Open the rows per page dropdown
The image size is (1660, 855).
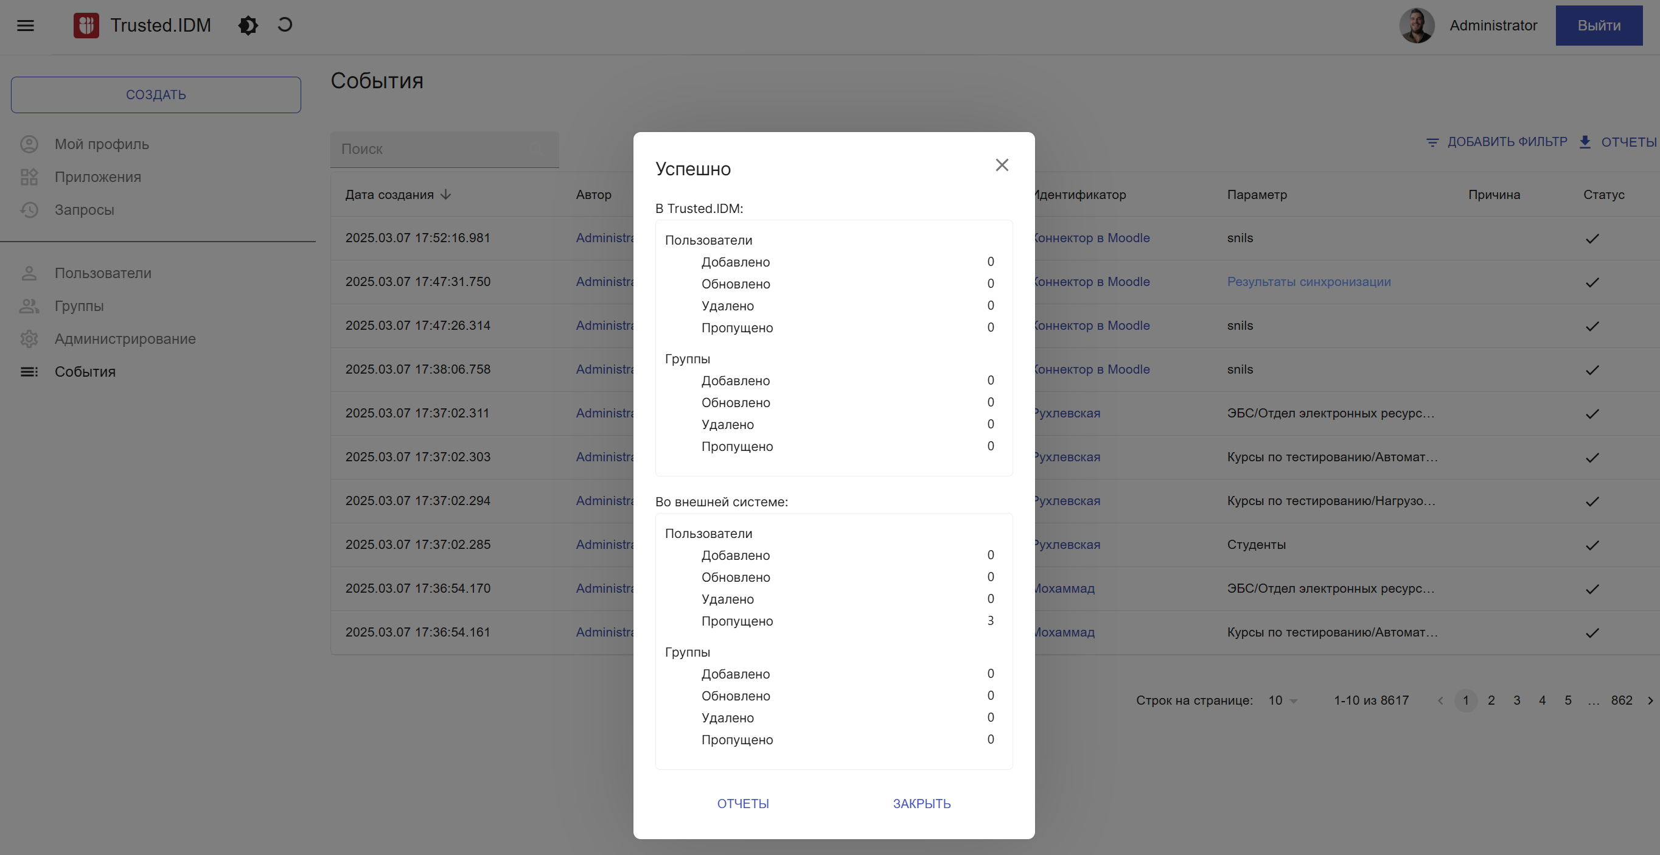pos(1282,700)
